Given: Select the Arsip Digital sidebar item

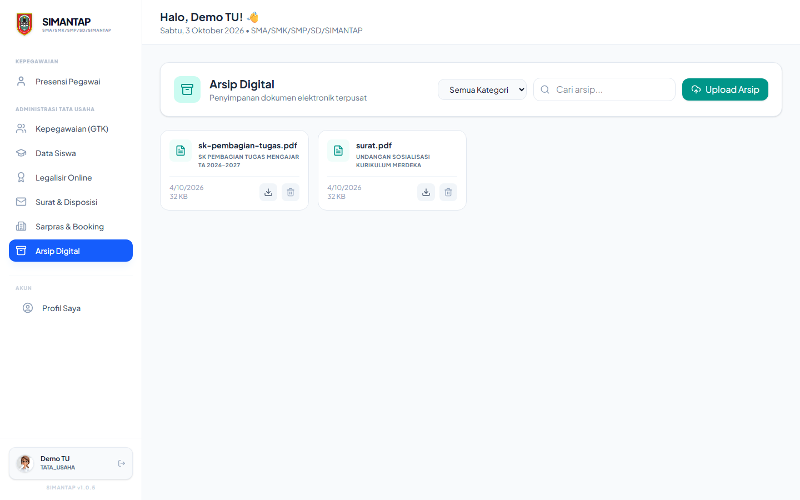Looking at the screenshot, I should (71, 251).
